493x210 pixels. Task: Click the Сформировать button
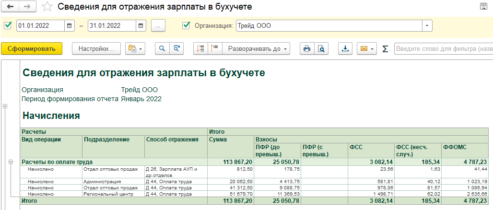(x=32, y=49)
